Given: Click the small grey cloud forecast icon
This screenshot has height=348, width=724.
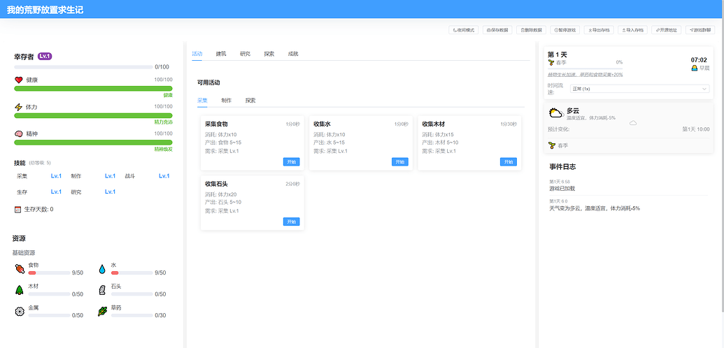Looking at the screenshot, I should pyautogui.click(x=634, y=123).
